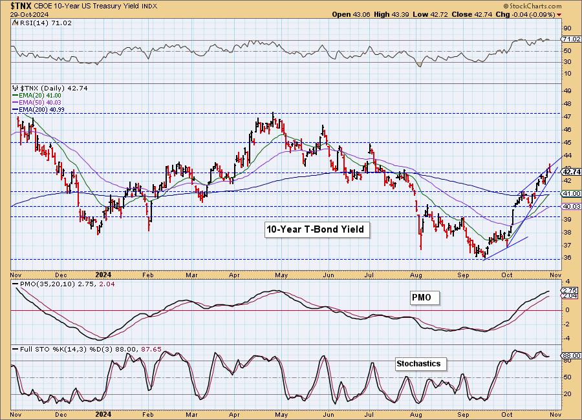Select the Low 42.72 value

[x=430, y=14]
